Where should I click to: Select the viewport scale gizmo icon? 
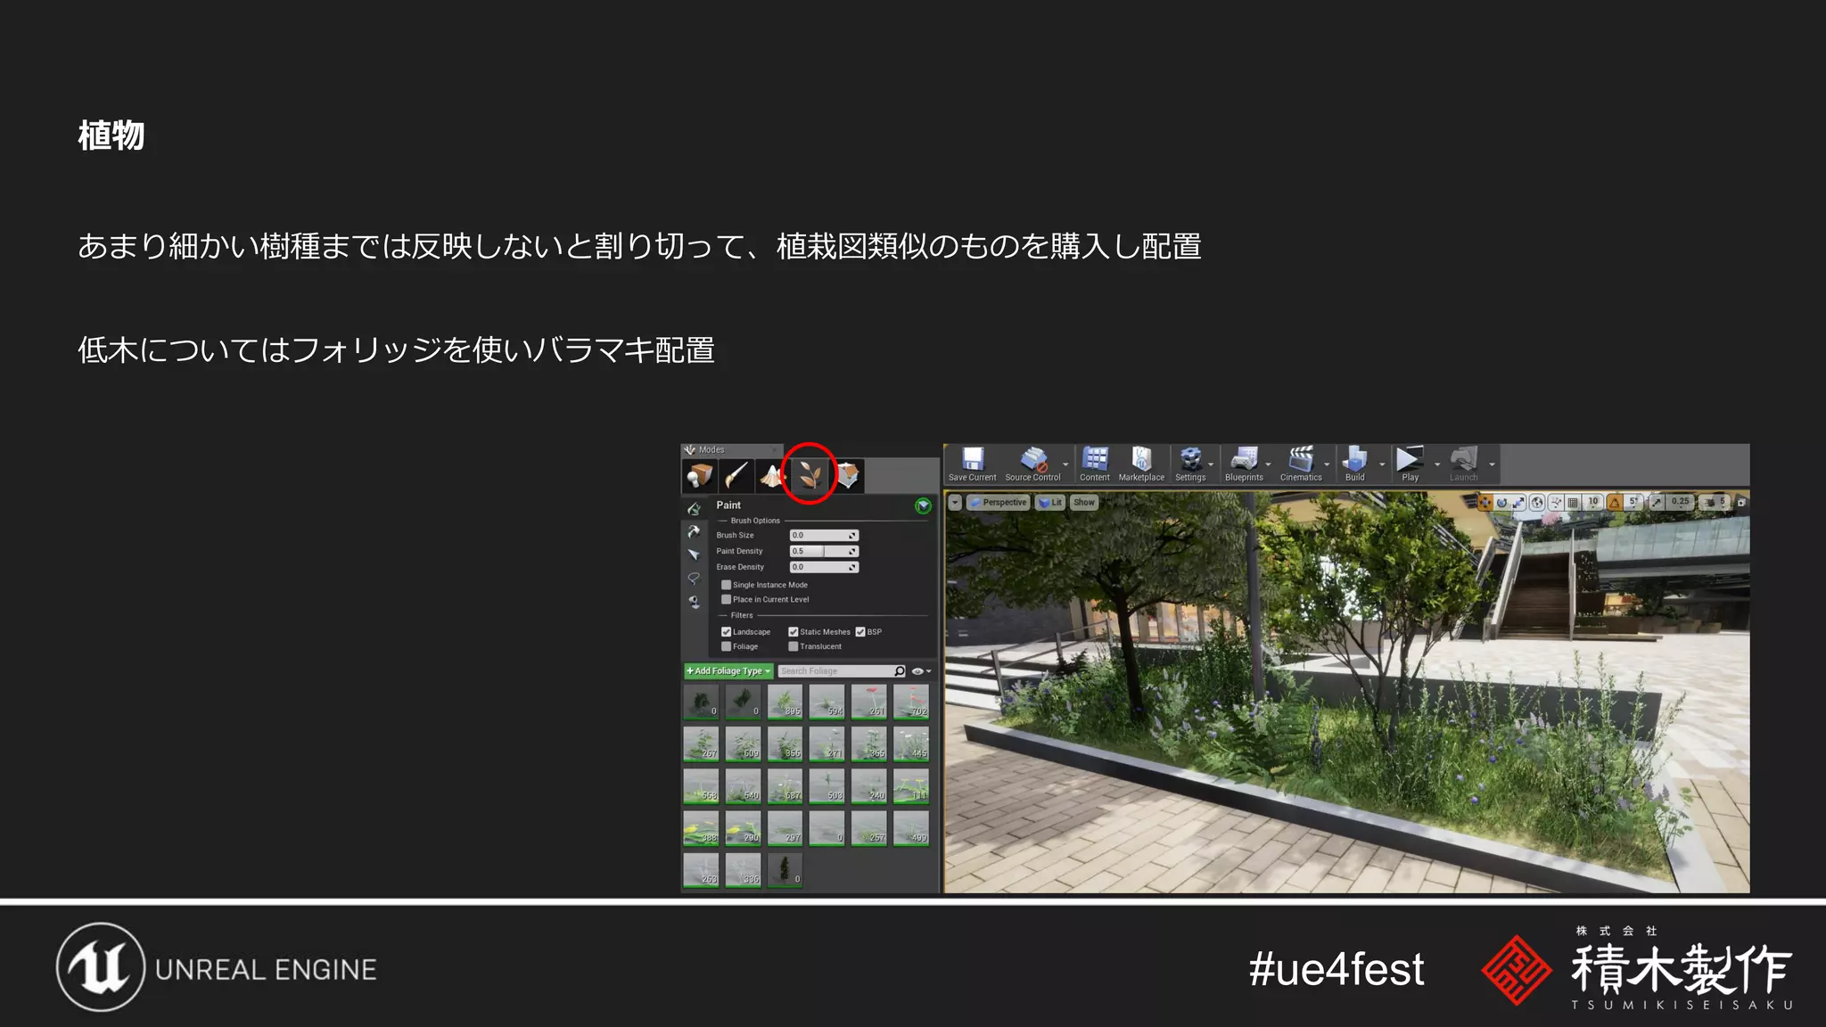coord(1518,503)
